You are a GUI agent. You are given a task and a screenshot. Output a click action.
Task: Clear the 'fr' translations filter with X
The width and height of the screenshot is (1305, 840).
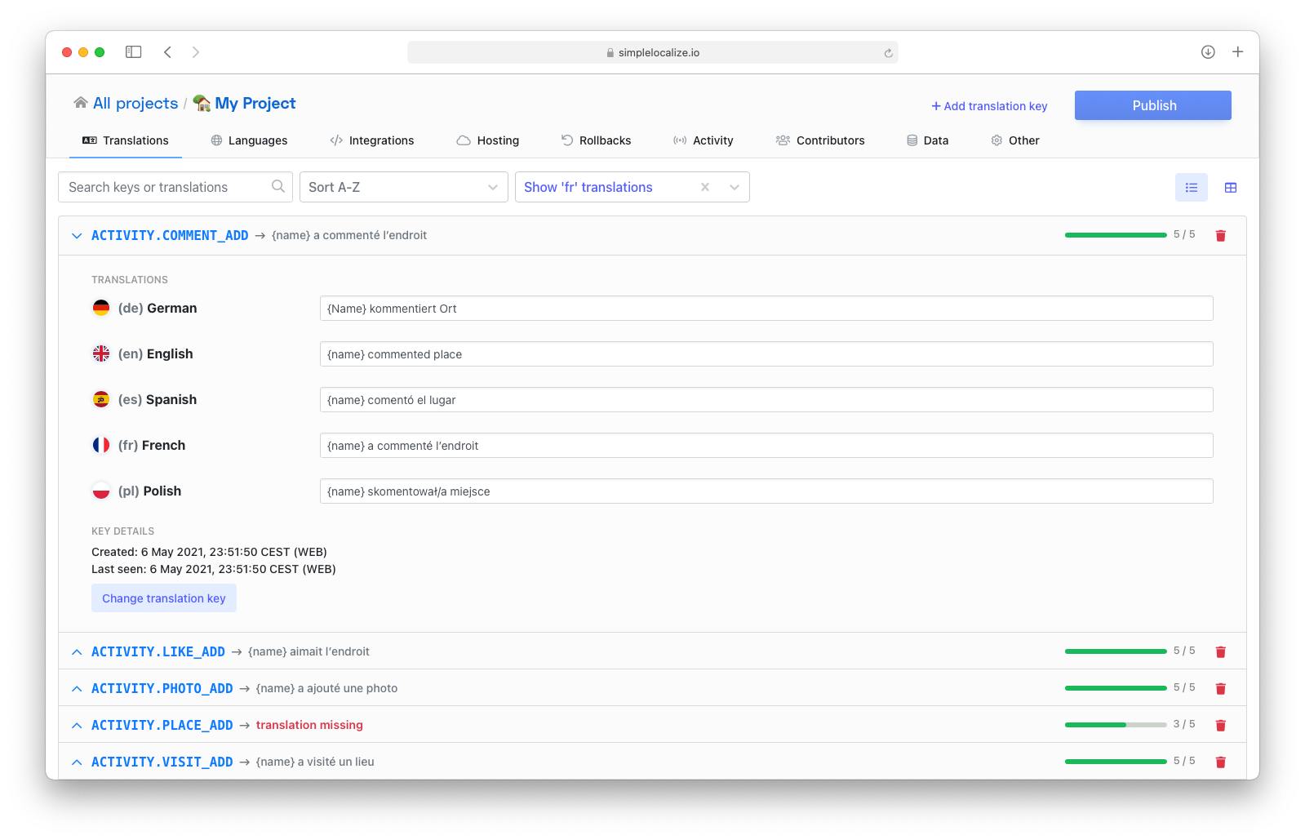pos(705,187)
